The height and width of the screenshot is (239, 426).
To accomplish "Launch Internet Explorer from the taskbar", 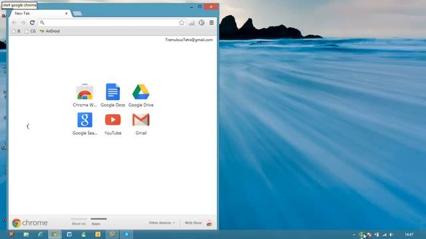I will click(41, 234).
